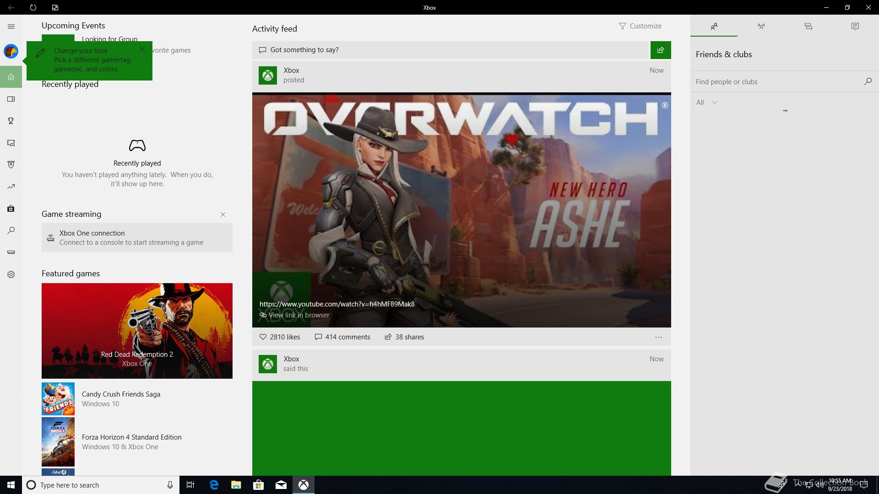Click Xbox avatar on 'said this' post
This screenshot has width=879, height=494.
[x=268, y=364]
